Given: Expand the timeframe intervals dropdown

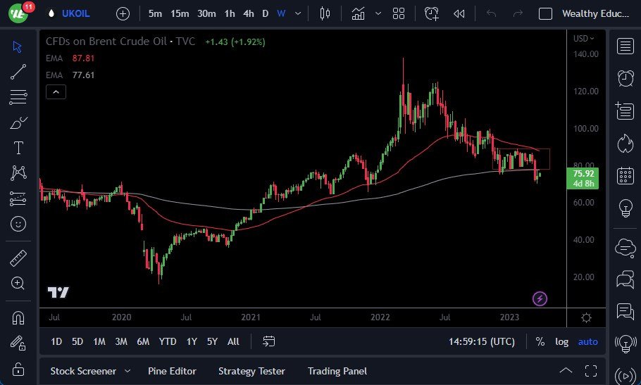Looking at the screenshot, I should 298,13.
